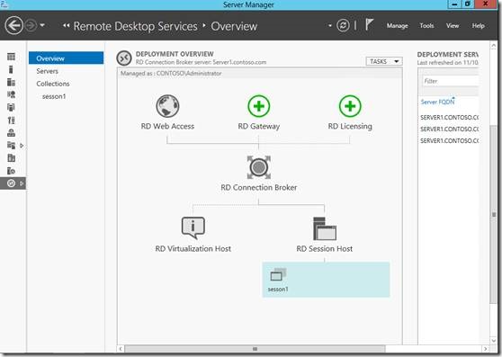Open File and Storage Services sidebar icon
The width and height of the screenshot is (502, 357).
tap(11, 146)
